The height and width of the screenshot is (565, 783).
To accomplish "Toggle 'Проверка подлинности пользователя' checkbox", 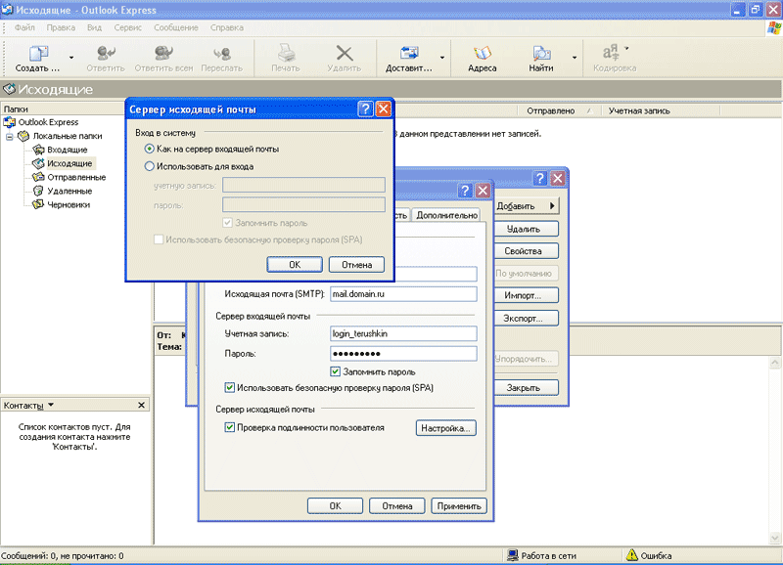I will [229, 427].
